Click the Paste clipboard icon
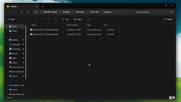Viewport: 181px width, 102px height. click(35, 19)
